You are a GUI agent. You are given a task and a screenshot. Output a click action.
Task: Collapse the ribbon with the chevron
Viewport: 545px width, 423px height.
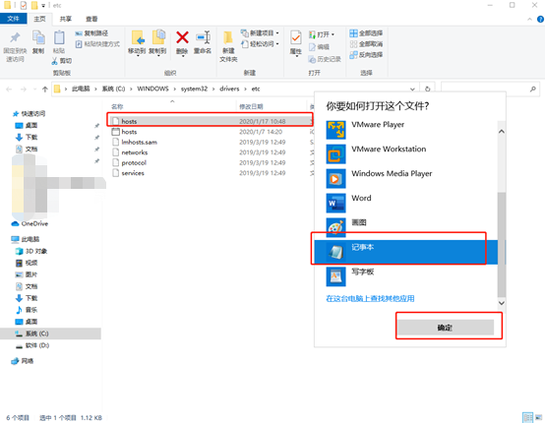[529, 19]
